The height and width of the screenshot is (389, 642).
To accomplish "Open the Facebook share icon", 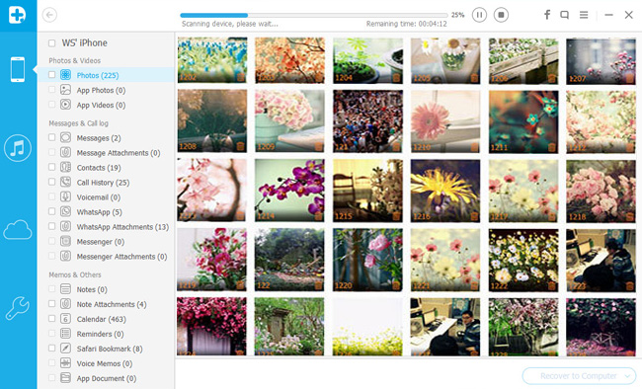I will click(547, 15).
